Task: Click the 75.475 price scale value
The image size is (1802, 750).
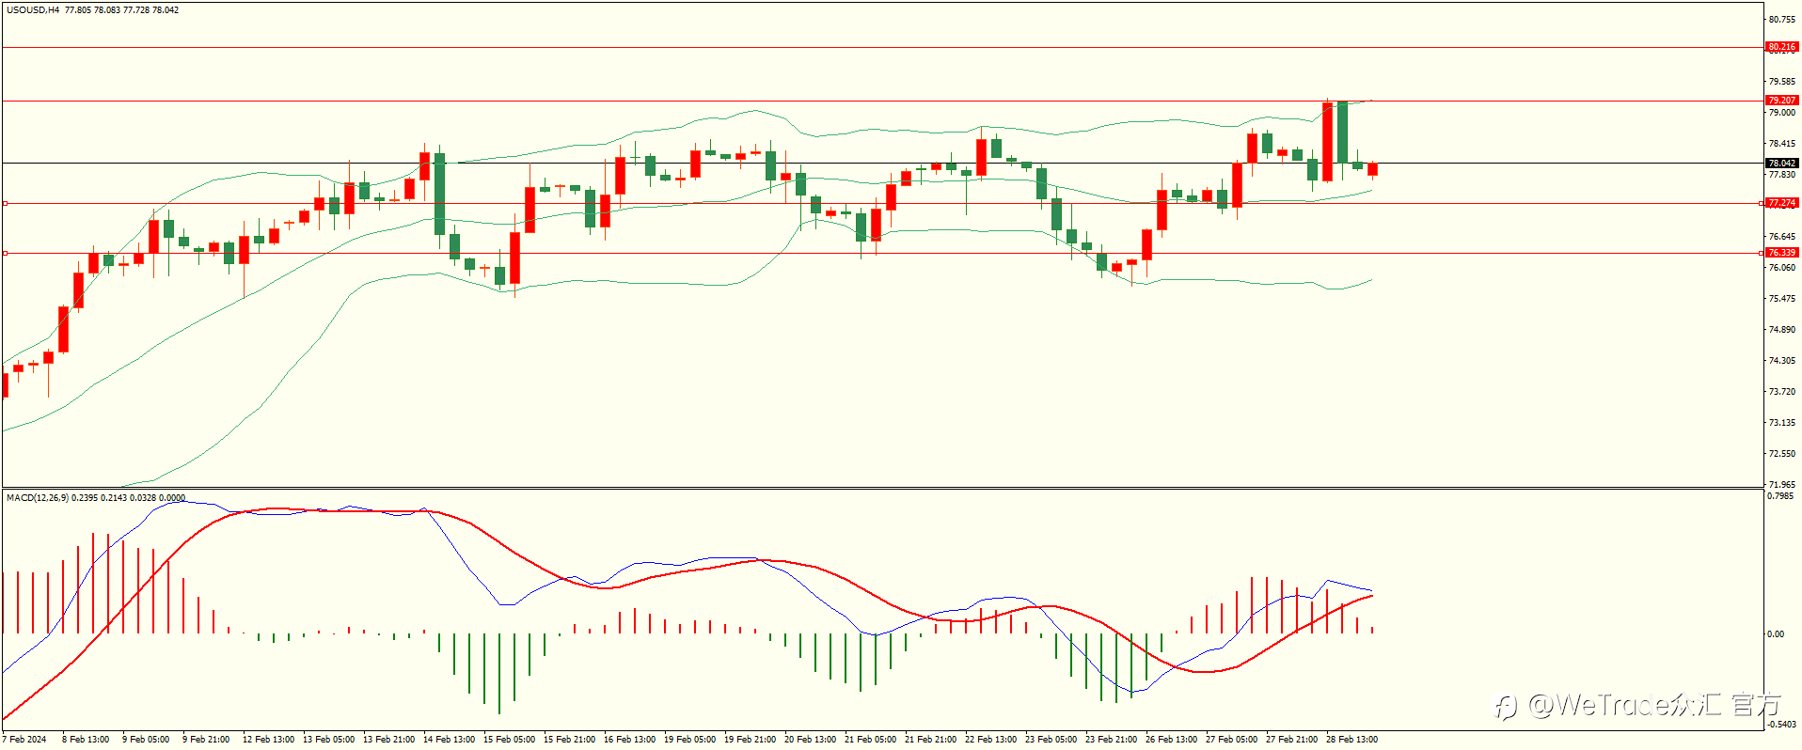Action: pyautogui.click(x=1782, y=299)
